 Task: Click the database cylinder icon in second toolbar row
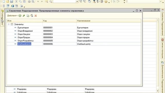tap(13, 6)
